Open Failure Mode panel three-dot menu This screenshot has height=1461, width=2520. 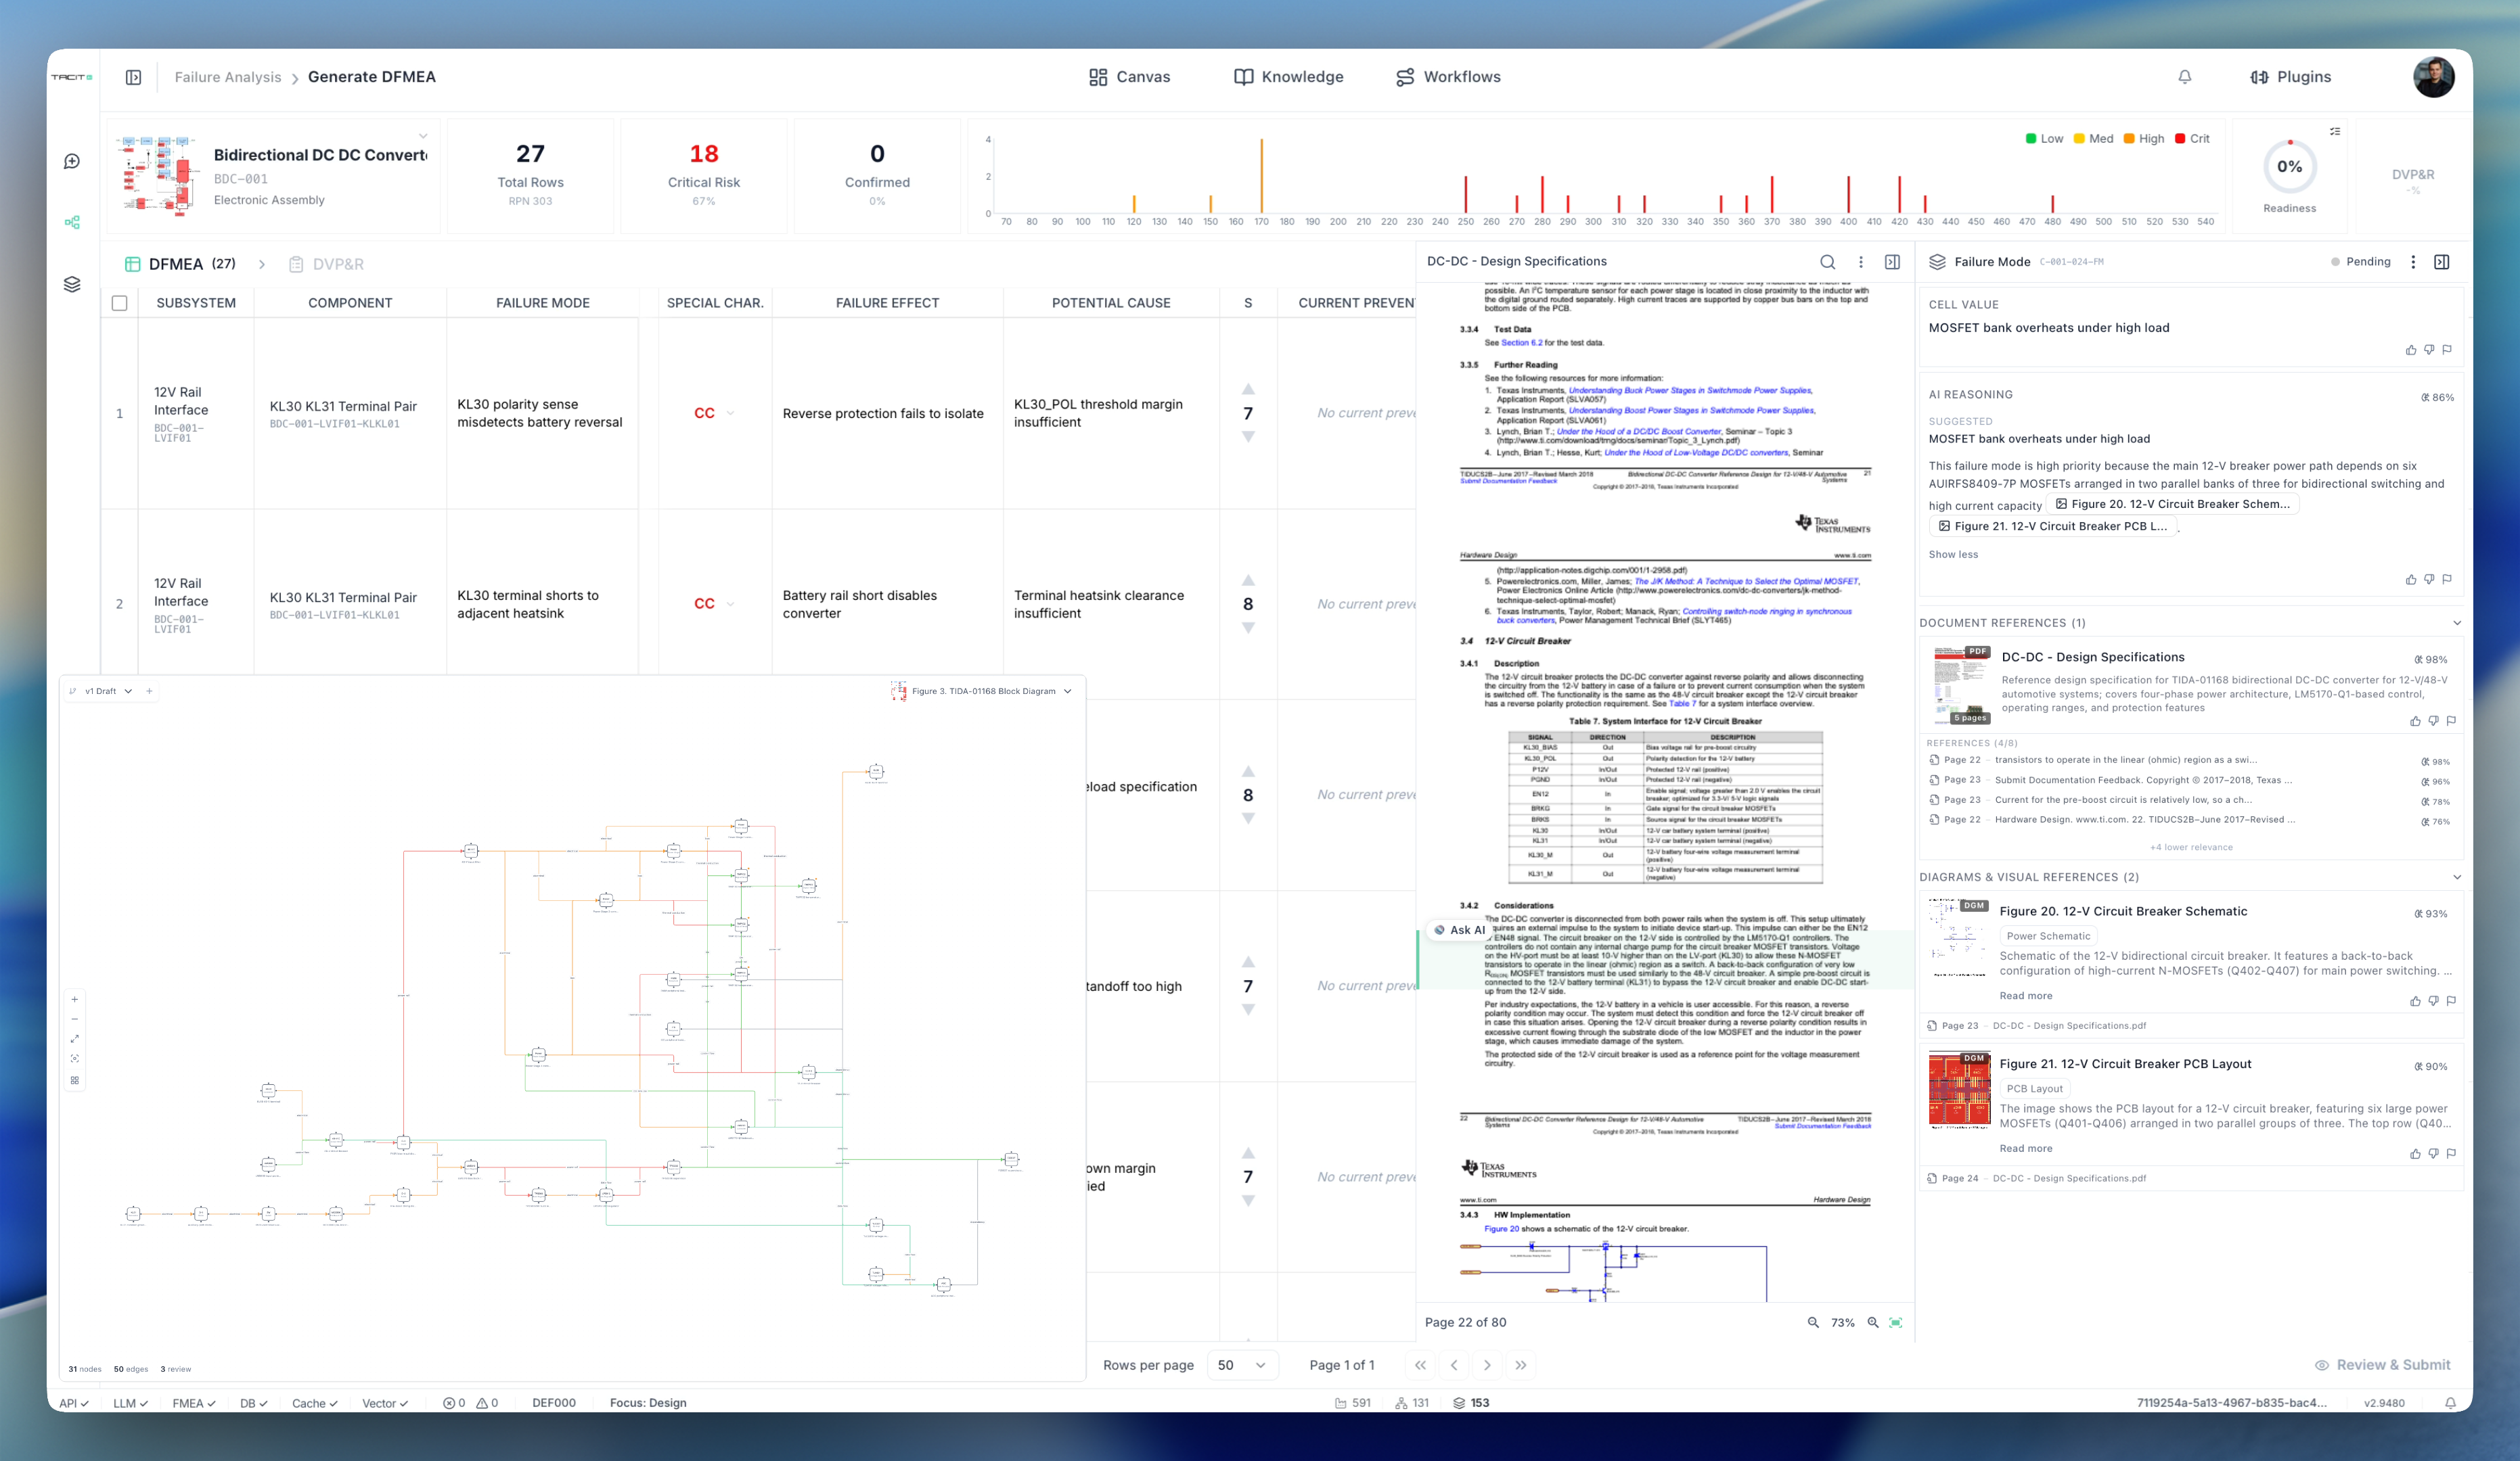click(x=2412, y=262)
